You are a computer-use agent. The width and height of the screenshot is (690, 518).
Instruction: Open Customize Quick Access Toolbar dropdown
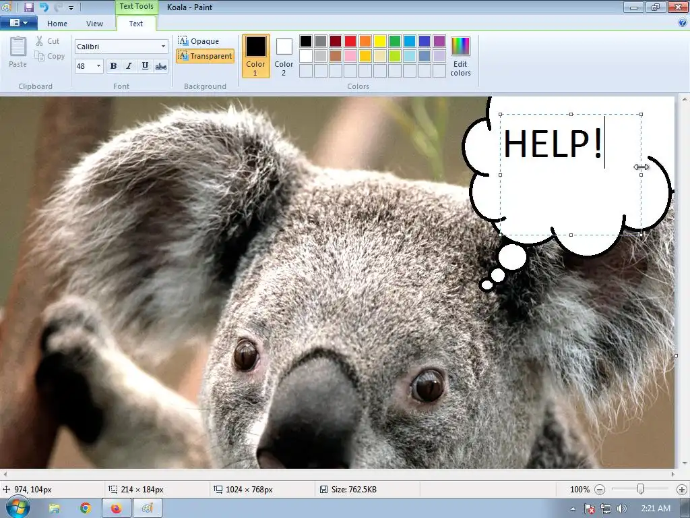pos(71,7)
